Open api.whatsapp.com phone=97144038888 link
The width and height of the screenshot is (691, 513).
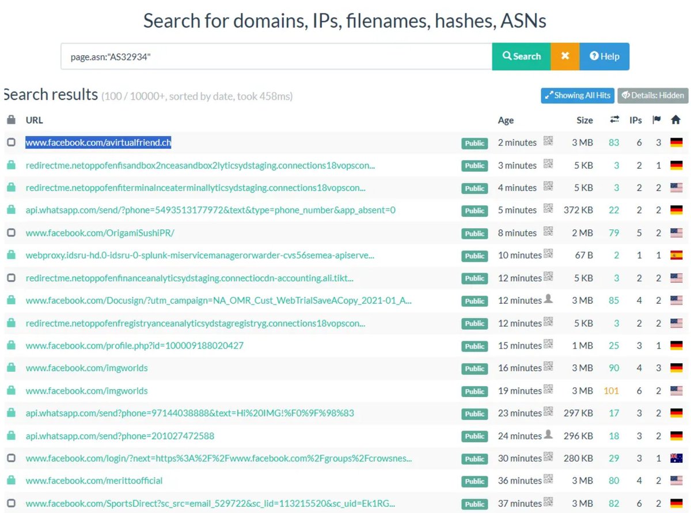point(190,413)
